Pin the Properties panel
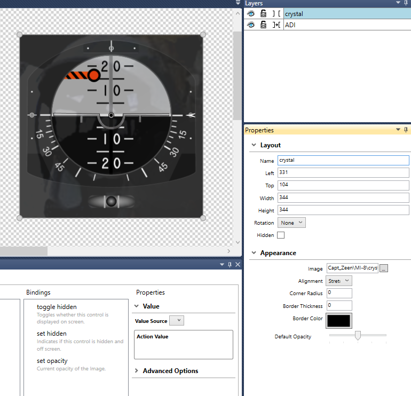This screenshot has height=396, width=411. coord(406,130)
